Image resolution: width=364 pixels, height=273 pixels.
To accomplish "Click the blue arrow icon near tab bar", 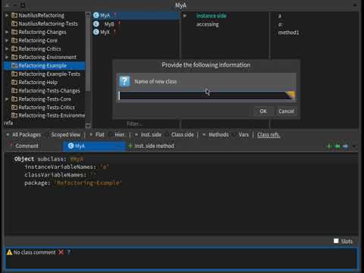I will point(346,146).
